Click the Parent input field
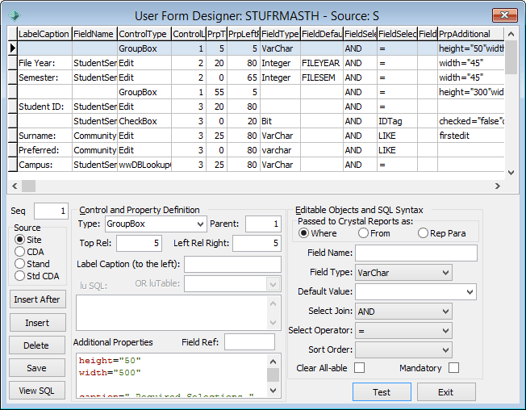Viewport: 526px width, 410px height. [263, 224]
